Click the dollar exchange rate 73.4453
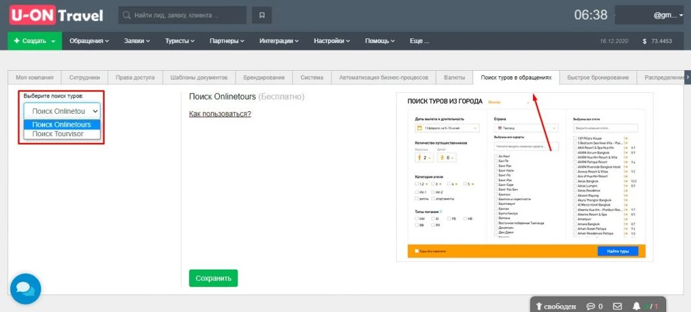691x312 pixels. click(657, 41)
